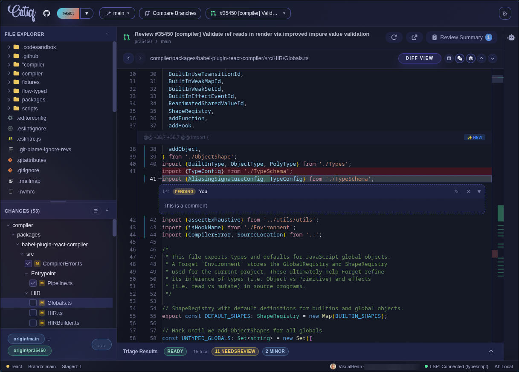Refresh the review with the reload icon
Screen dimensions: 519x372
tap(394, 37)
